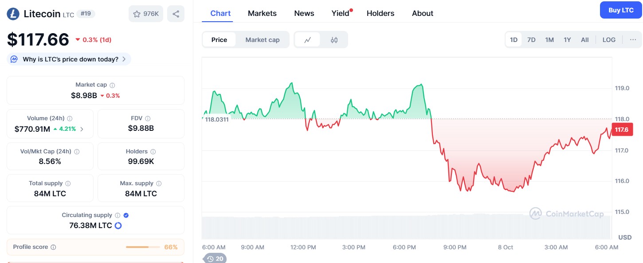Open the Markets tab

click(262, 13)
